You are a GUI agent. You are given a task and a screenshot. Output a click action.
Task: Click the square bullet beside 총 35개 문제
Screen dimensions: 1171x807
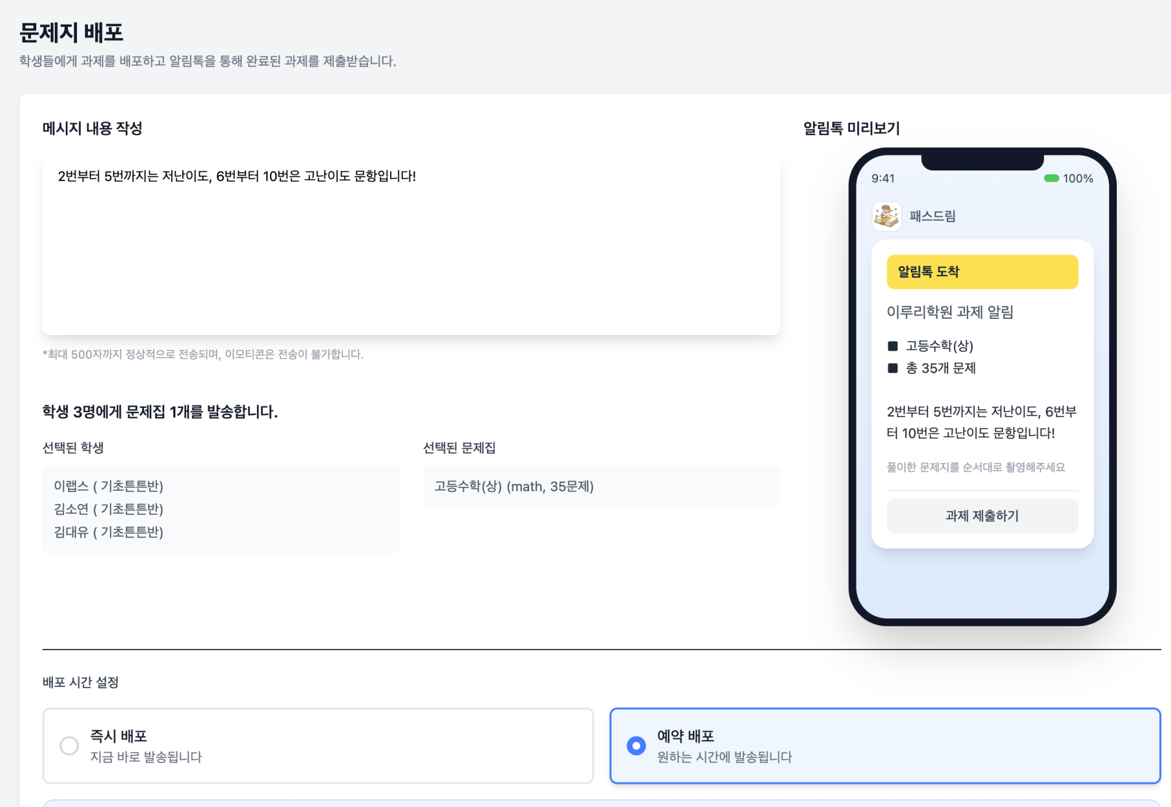point(893,368)
